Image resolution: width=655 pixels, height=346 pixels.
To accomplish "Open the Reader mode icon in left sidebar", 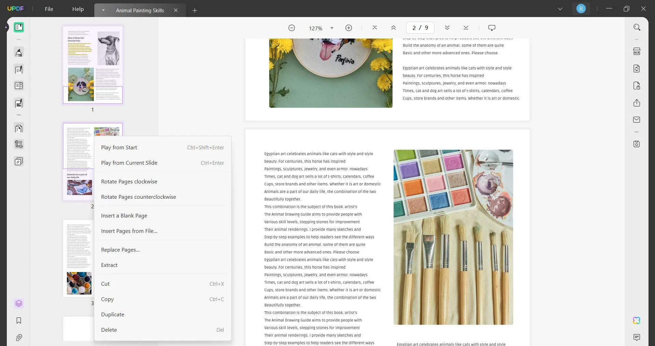I will point(19,27).
